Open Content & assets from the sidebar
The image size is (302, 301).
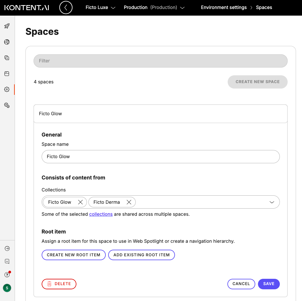[x=7, y=58]
